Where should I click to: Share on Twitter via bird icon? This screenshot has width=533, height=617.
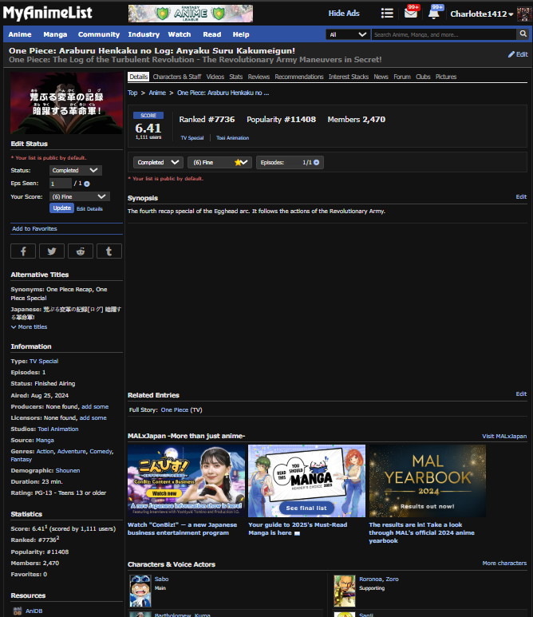52,251
